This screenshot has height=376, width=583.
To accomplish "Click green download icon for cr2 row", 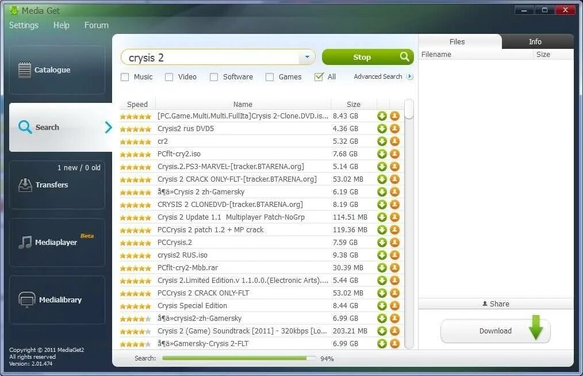I will pos(382,141).
